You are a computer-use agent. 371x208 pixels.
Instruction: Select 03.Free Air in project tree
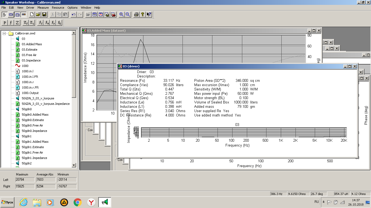pyautogui.click(x=29, y=55)
